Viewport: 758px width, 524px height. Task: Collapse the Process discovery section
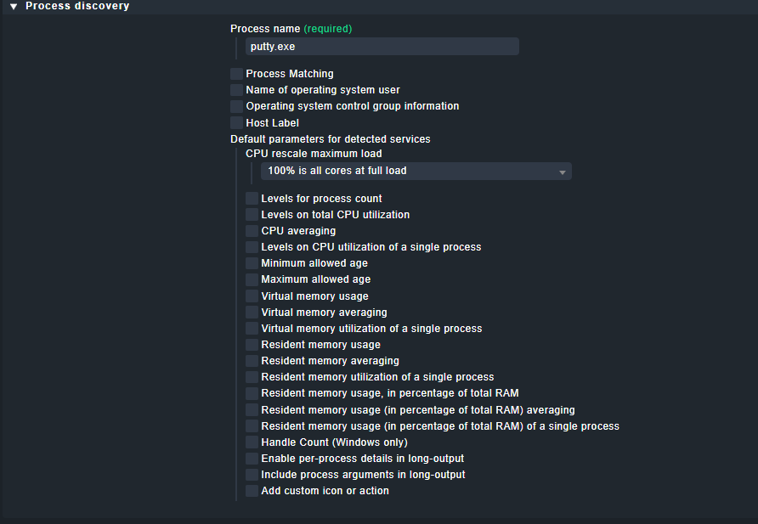(x=14, y=6)
